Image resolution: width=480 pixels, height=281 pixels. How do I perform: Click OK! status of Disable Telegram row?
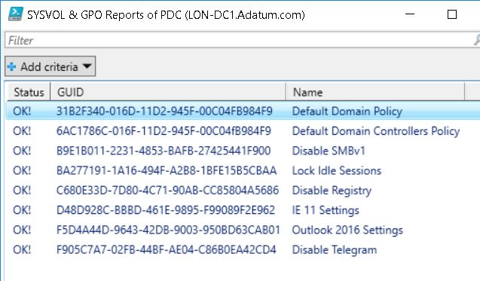click(x=22, y=250)
